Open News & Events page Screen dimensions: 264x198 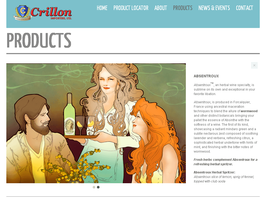(x=214, y=8)
